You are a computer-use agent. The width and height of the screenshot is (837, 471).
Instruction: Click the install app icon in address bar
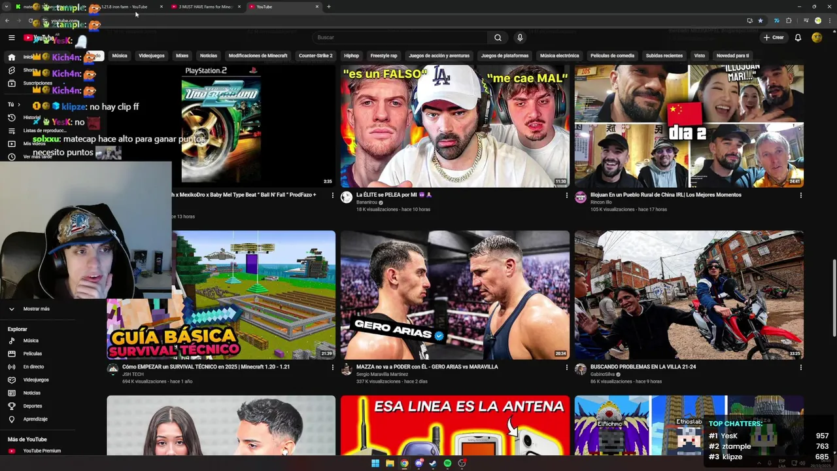750,20
